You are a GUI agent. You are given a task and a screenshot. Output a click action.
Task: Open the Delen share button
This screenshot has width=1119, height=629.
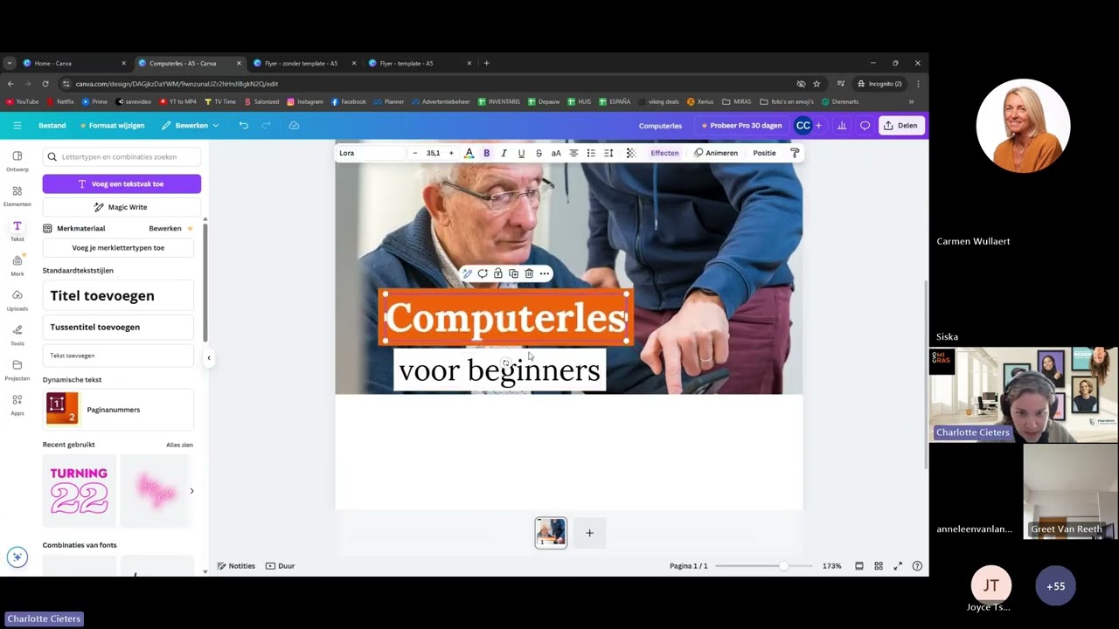coord(900,126)
